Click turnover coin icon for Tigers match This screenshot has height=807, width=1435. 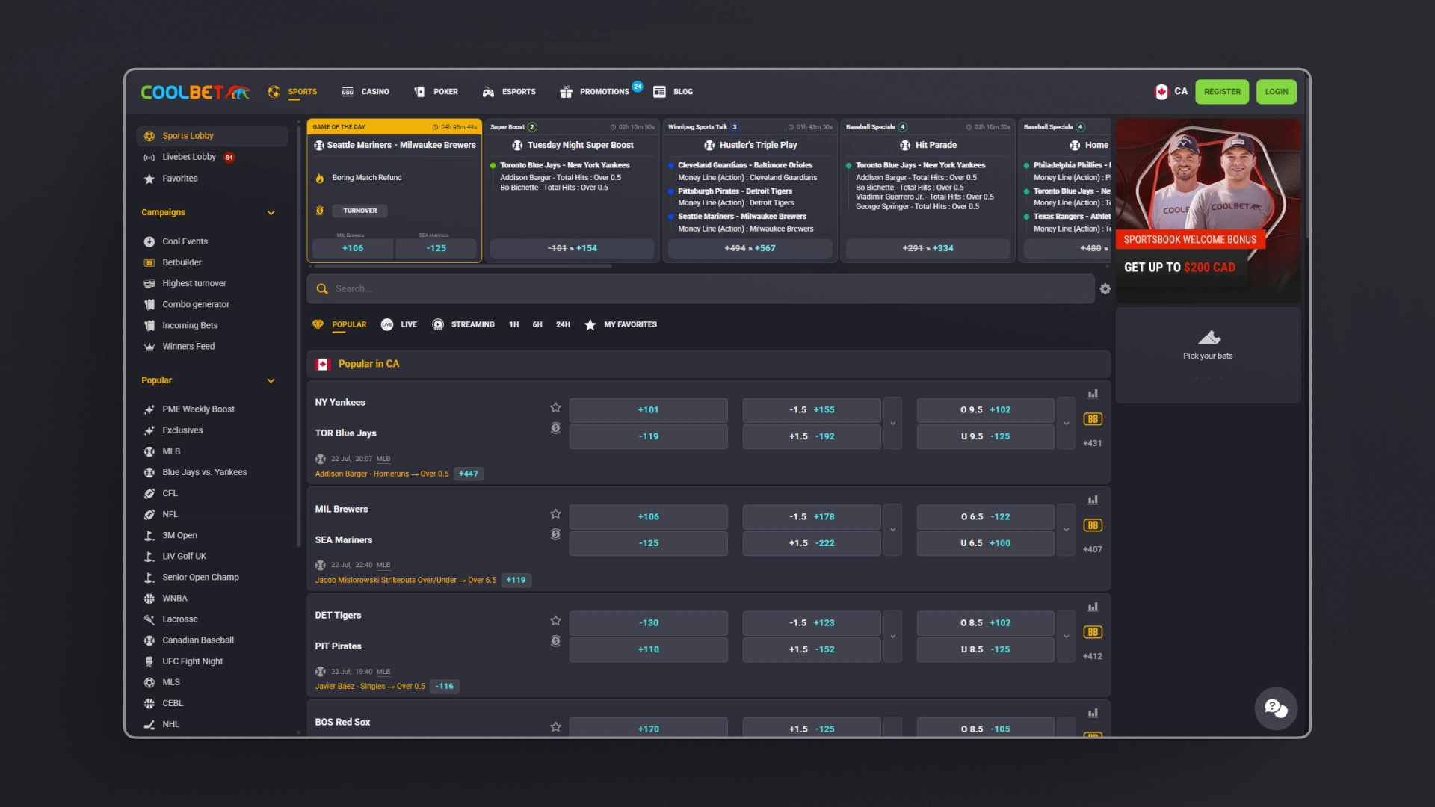pos(555,641)
